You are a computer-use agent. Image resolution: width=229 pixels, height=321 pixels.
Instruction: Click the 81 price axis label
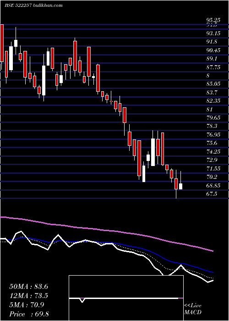[x=210, y=109]
